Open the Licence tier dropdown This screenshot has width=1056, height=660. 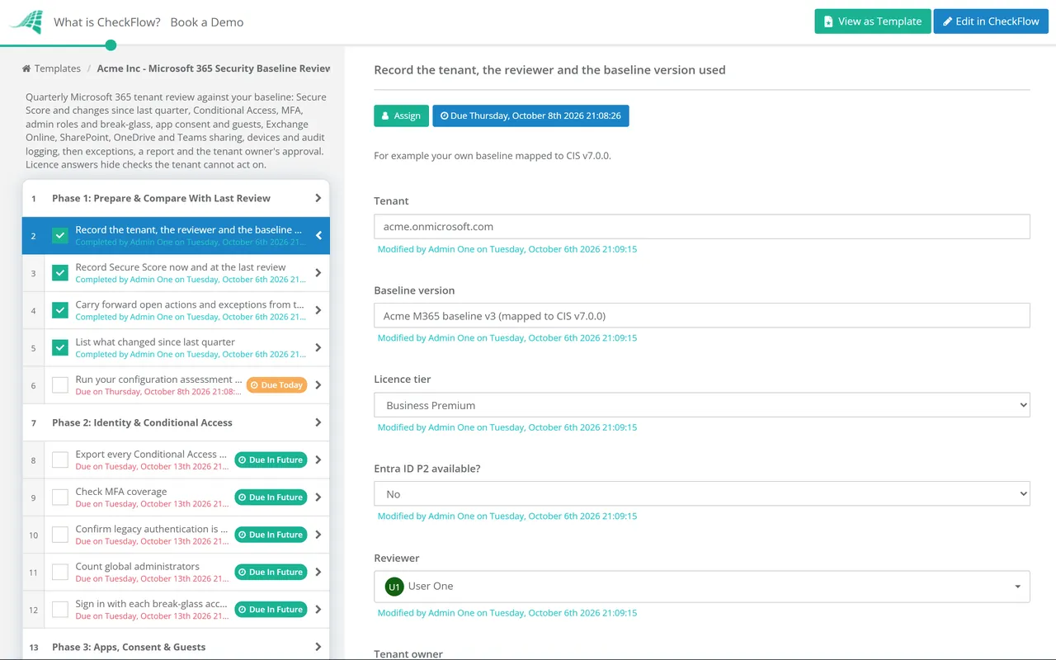[x=702, y=405]
